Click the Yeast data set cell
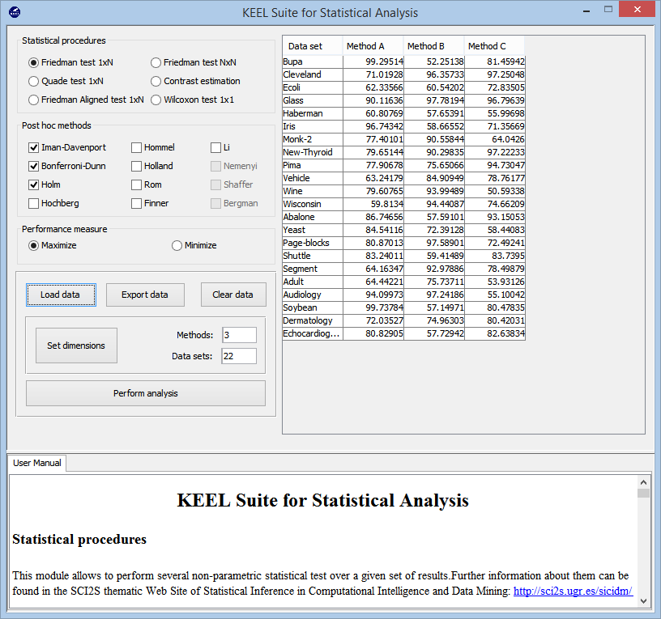The width and height of the screenshot is (661, 619). point(313,230)
